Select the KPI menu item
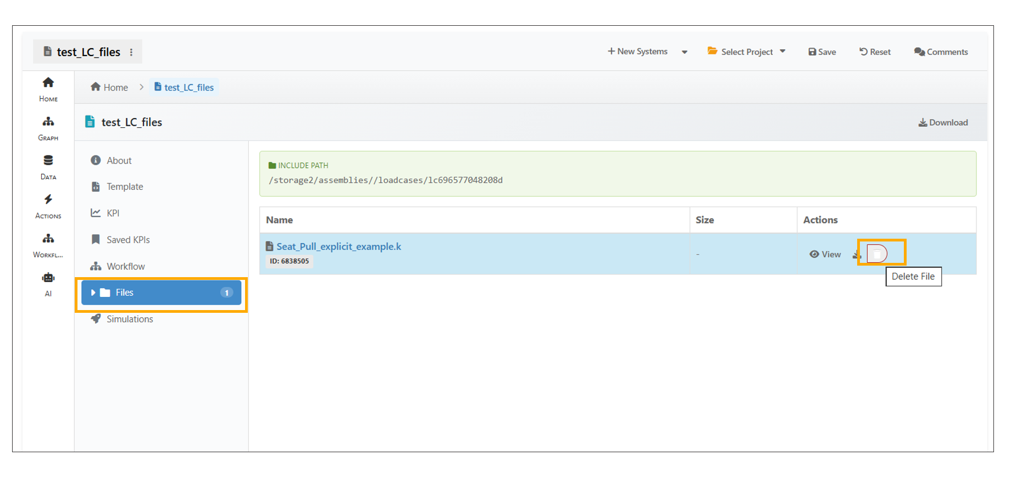This screenshot has width=1022, height=478. [x=113, y=213]
